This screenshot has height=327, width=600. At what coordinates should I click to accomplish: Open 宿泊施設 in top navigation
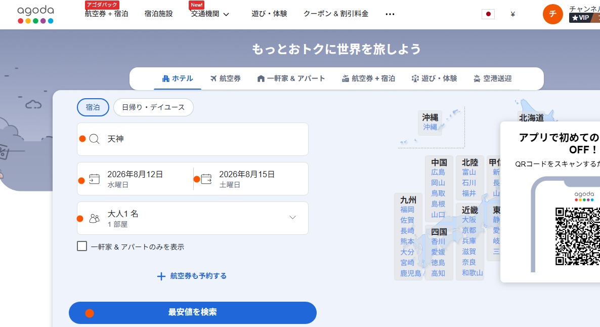point(158,14)
